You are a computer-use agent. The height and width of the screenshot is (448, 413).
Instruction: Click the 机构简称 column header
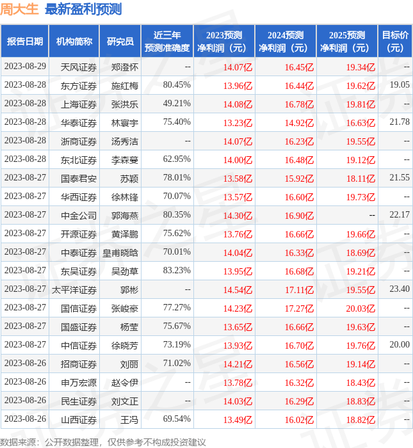74,42
